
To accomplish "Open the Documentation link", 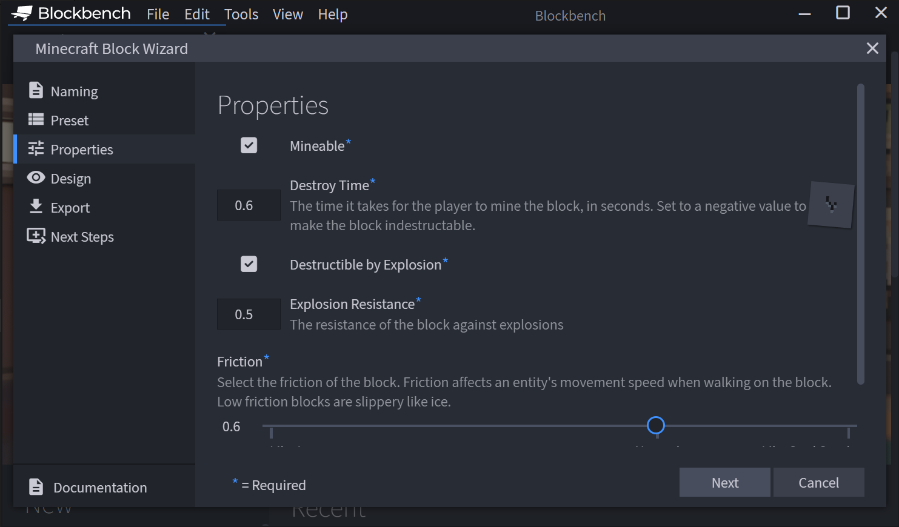I will click(104, 487).
